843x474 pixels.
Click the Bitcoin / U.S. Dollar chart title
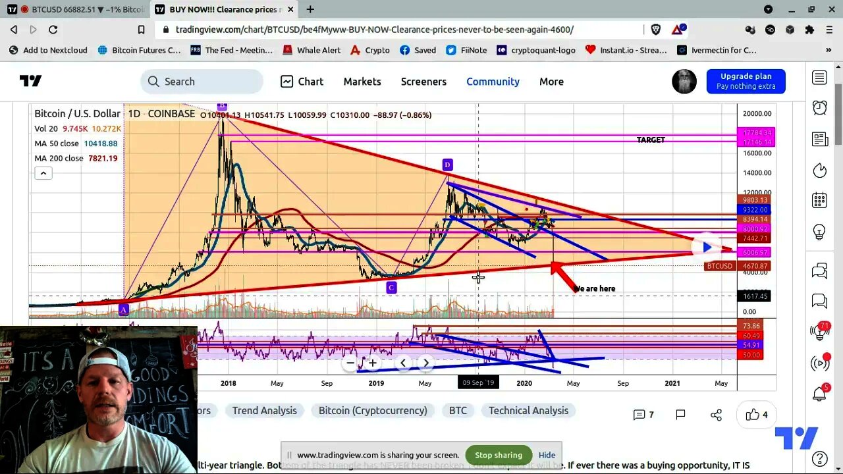(77, 114)
